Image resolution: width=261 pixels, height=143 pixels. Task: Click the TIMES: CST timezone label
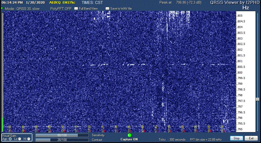pos(92,3)
